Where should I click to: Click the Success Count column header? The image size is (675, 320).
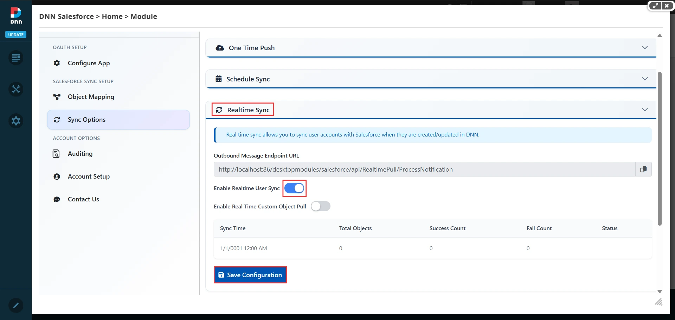click(448, 228)
